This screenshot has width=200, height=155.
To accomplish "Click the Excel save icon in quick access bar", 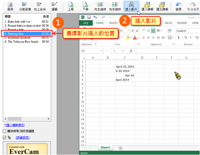I will tap(89, 17).
